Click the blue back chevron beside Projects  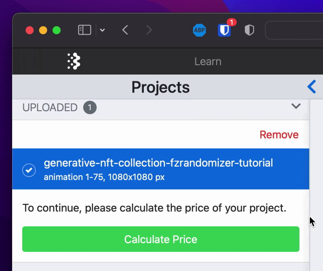pyautogui.click(x=312, y=87)
